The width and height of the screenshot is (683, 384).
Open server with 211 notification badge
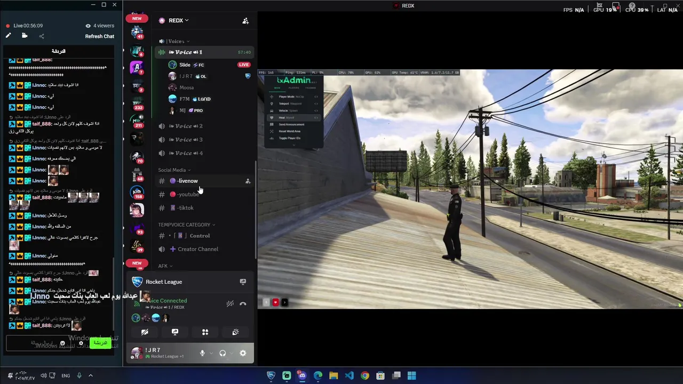pos(137,121)
